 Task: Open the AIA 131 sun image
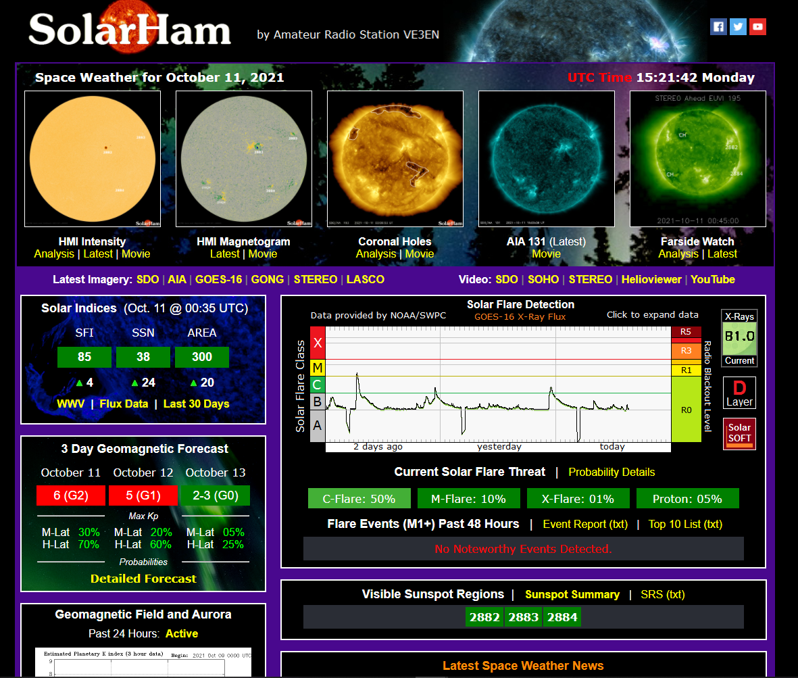[547, 159]
